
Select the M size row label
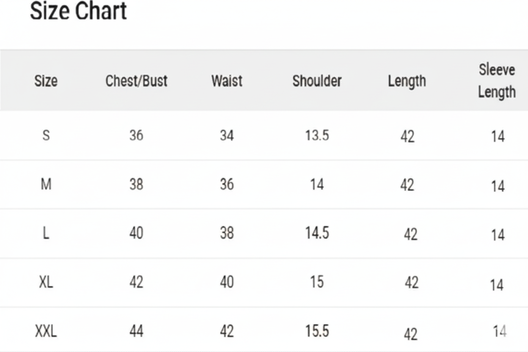pyautogui.click(x=46, y=184)
